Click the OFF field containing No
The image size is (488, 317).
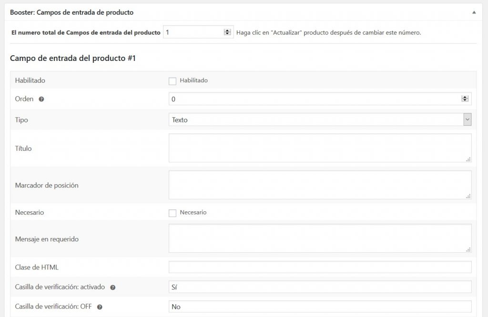320,307
